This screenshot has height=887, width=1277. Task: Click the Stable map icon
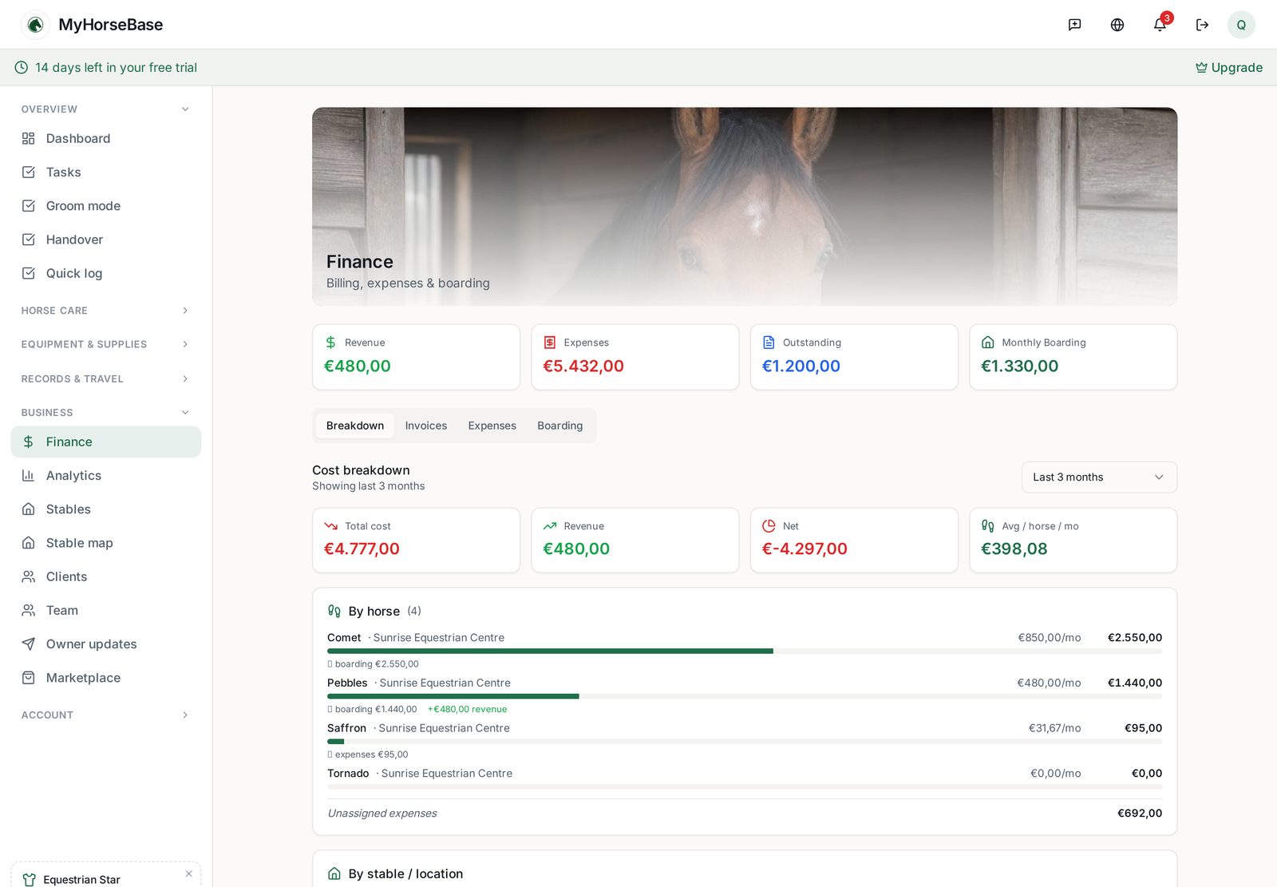point(29,543)
